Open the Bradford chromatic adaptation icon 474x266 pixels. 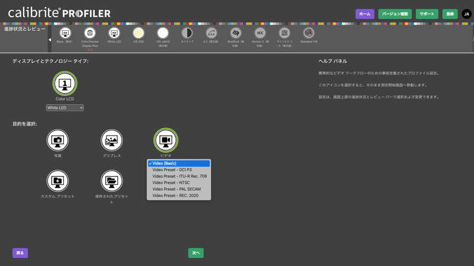[236, 33]
